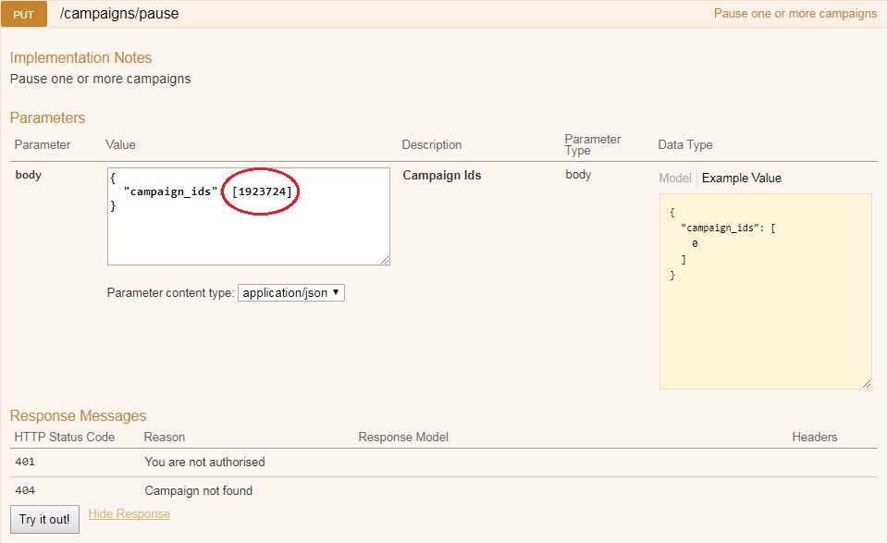Grab the body text area resize handle
The height and width of the screenshot is (543, 887).
(385, 260)
